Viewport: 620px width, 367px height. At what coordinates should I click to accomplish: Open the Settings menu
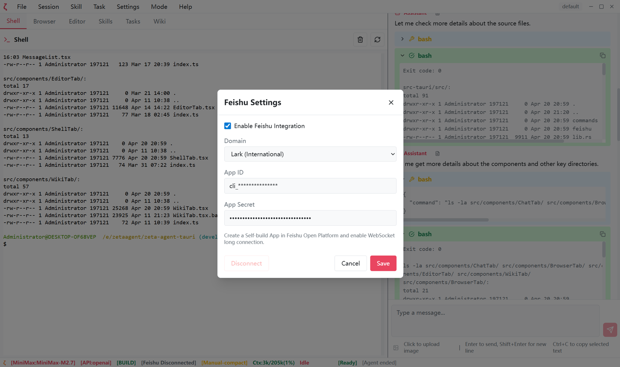click(x=128, y=7)
